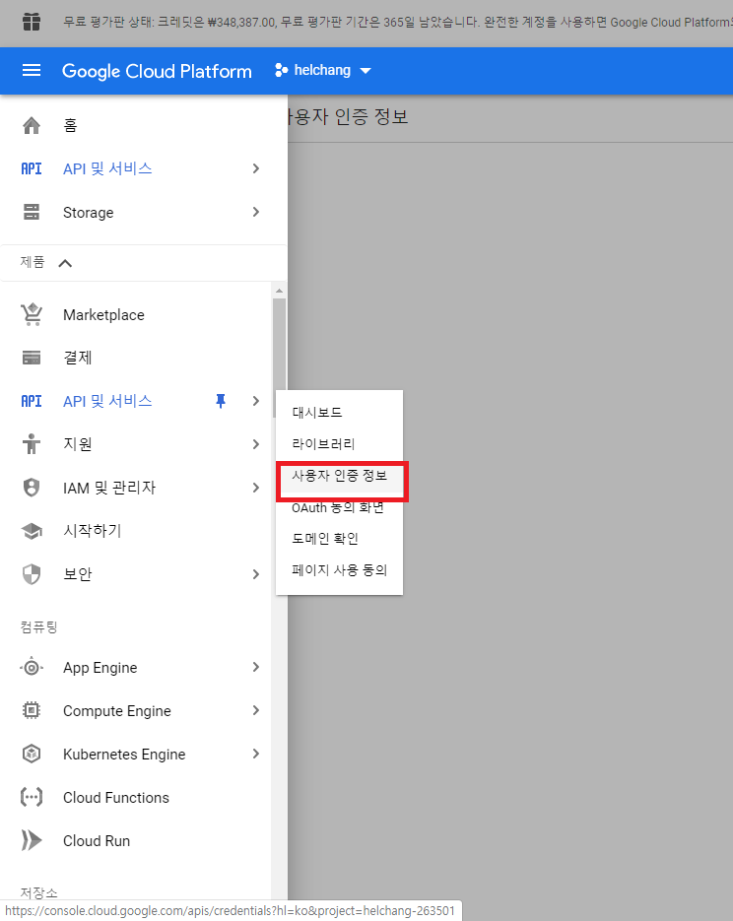Expand the Kubernetes Engine submenu arrow
This screenshot has height=921, width=733.
(x=255, y=754)
